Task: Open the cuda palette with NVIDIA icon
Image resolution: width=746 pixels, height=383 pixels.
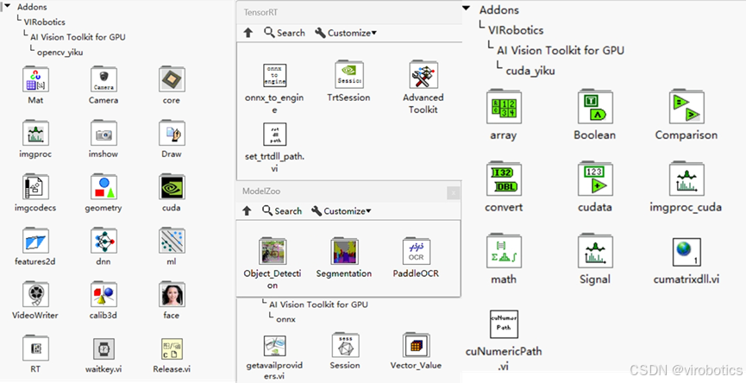Action: pyautogui.click(x=172, y=187)
